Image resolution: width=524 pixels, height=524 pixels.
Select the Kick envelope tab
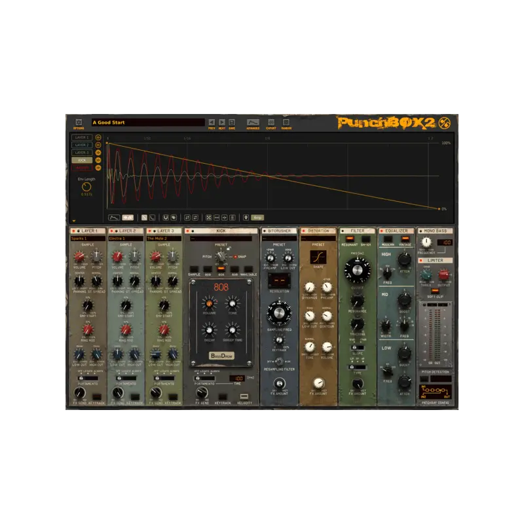click(82, 160)
